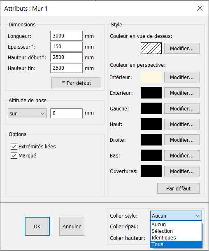
Task: Click the Gauche color swatch
Action: pyautogui.click(x=151, y=108)
